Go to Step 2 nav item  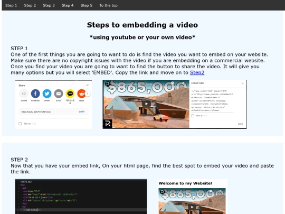30,5
